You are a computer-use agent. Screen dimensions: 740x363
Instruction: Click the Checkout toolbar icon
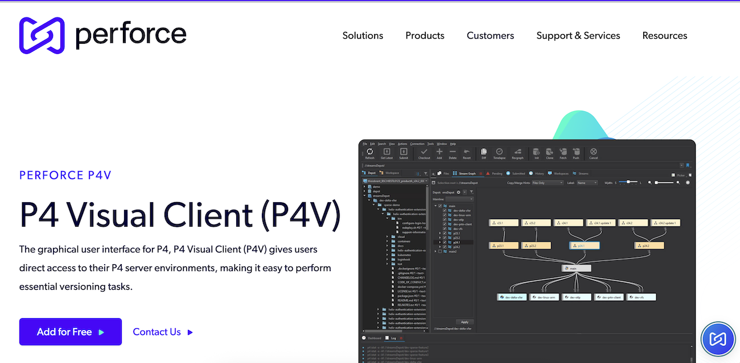coord(424,152)
